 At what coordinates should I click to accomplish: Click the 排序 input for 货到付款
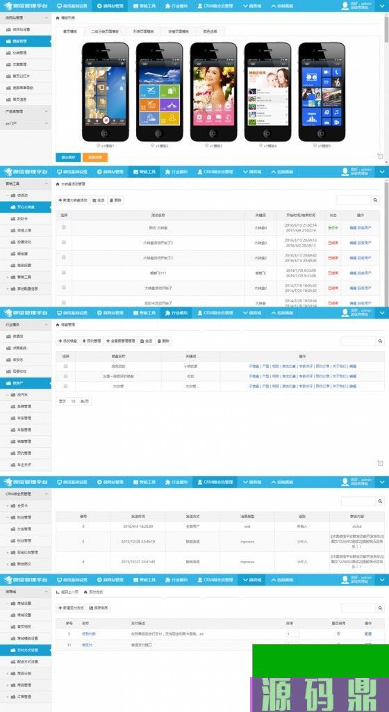pos(293,633)
